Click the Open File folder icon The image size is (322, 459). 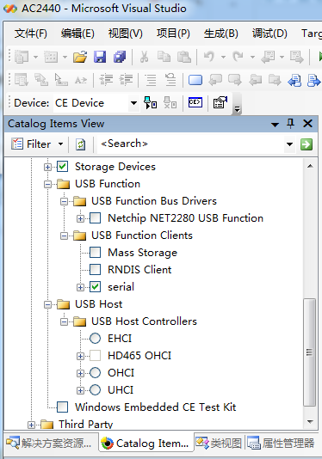[80, 57]
